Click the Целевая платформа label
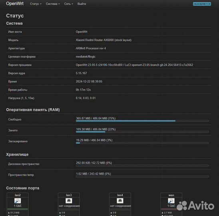219x216 pixels. click(x=22, y=56)
